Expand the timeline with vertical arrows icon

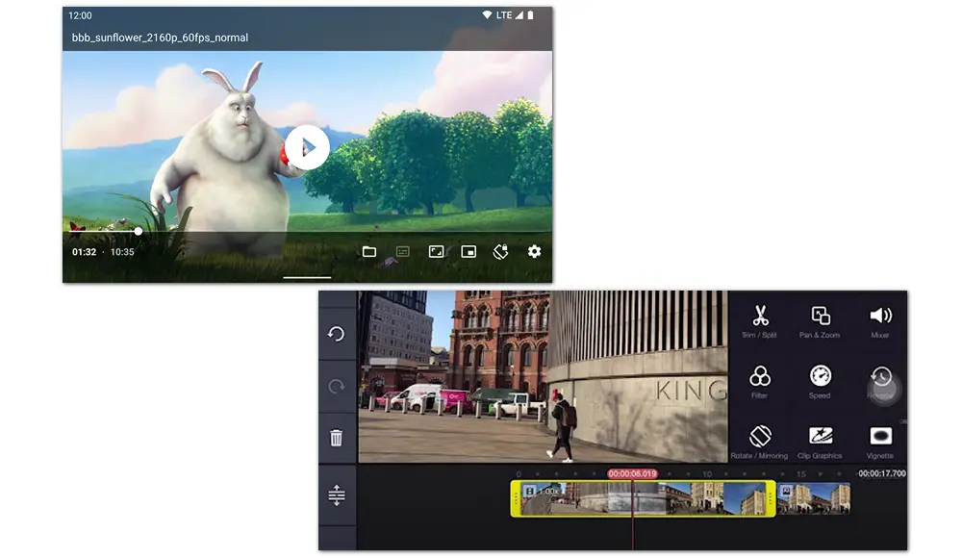(337, 495)
